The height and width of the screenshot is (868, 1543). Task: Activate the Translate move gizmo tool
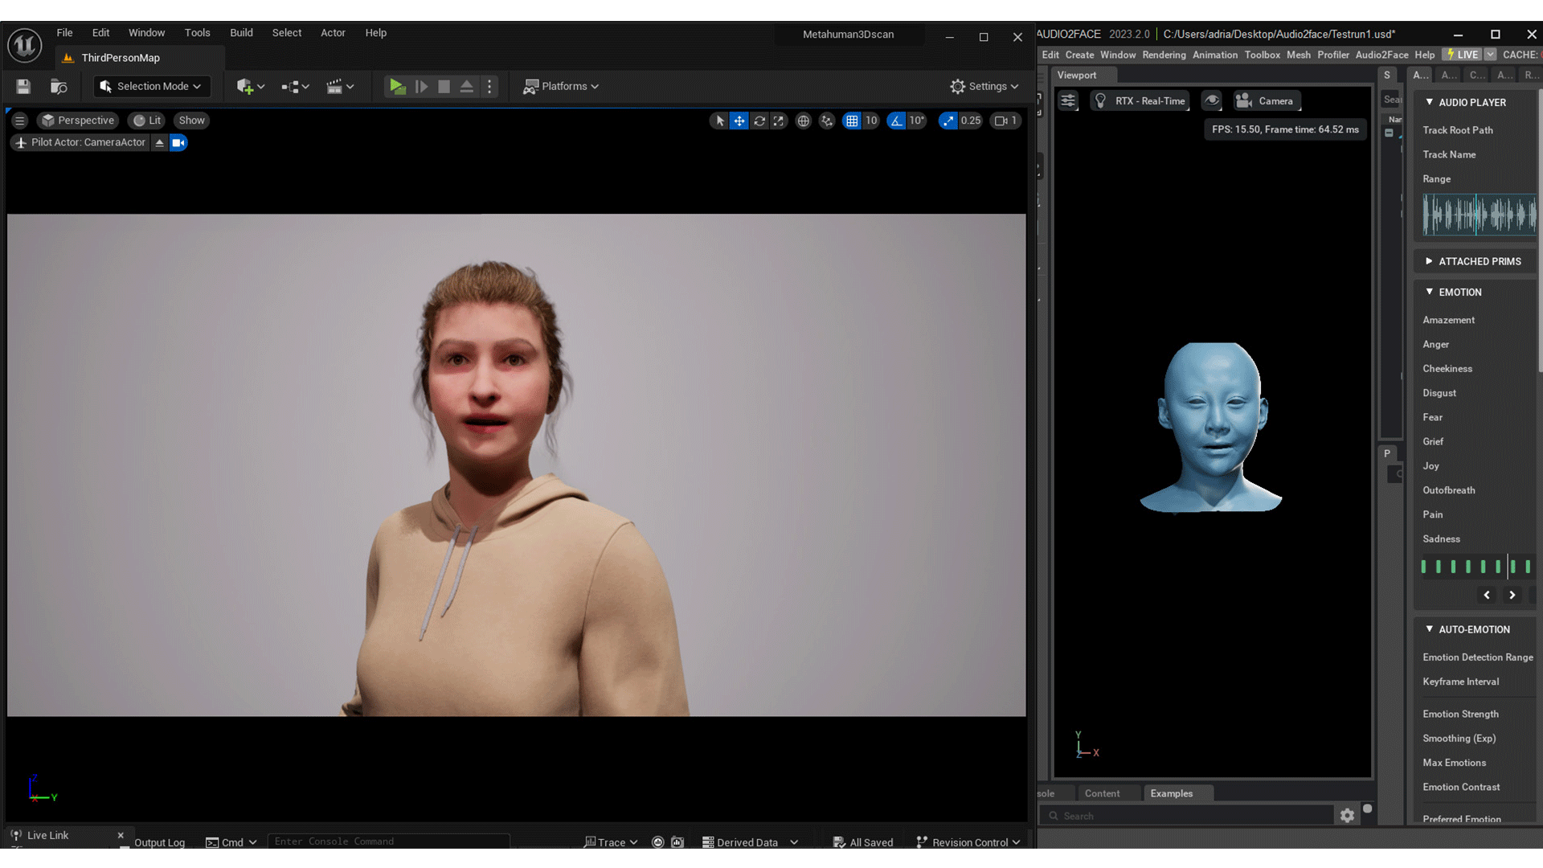[739, 121]
